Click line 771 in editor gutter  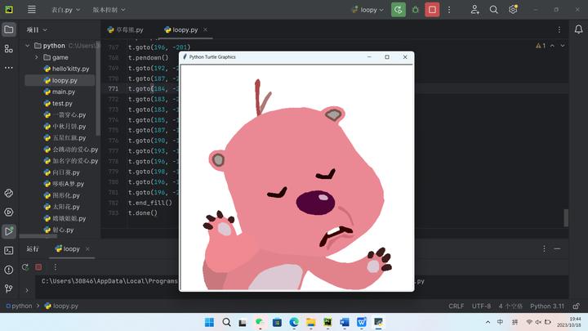[114, 88]
